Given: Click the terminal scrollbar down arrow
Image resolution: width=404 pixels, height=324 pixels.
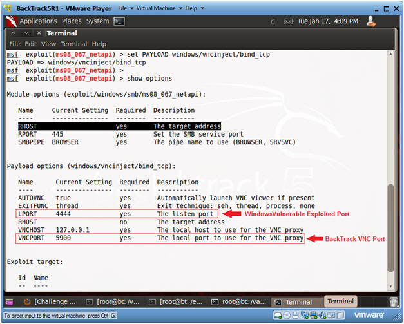Looking at the screenshot, I should pos(390,285).
